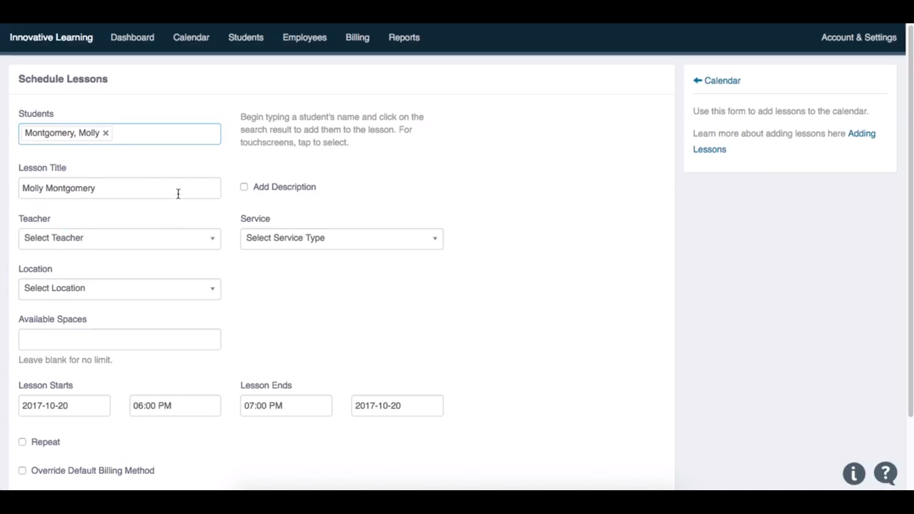Open Account & Settings
Image resolution: width=914 pixels, height=514 pixels.
pyautogui.click(x=858, y=38)
